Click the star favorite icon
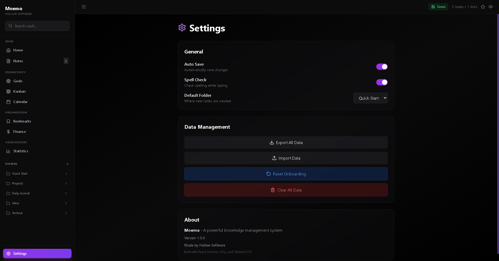 [483, 7]
